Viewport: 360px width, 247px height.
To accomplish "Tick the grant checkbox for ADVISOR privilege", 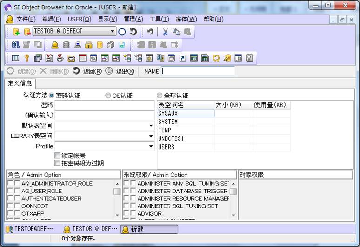I will [x=126, y=213].
